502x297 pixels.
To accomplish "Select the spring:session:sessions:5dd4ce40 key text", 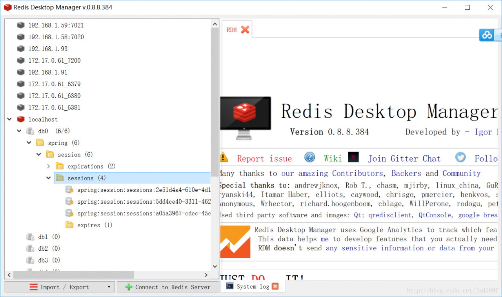I will [144, 202].
